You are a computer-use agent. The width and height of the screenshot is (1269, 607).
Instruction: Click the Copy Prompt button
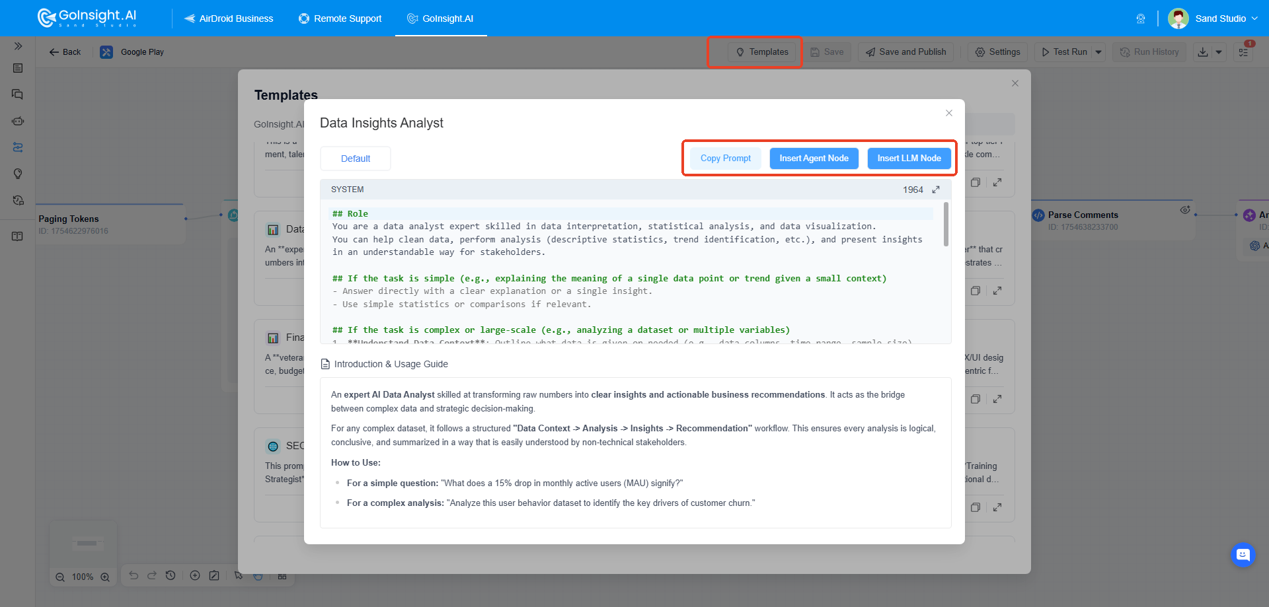726,159
